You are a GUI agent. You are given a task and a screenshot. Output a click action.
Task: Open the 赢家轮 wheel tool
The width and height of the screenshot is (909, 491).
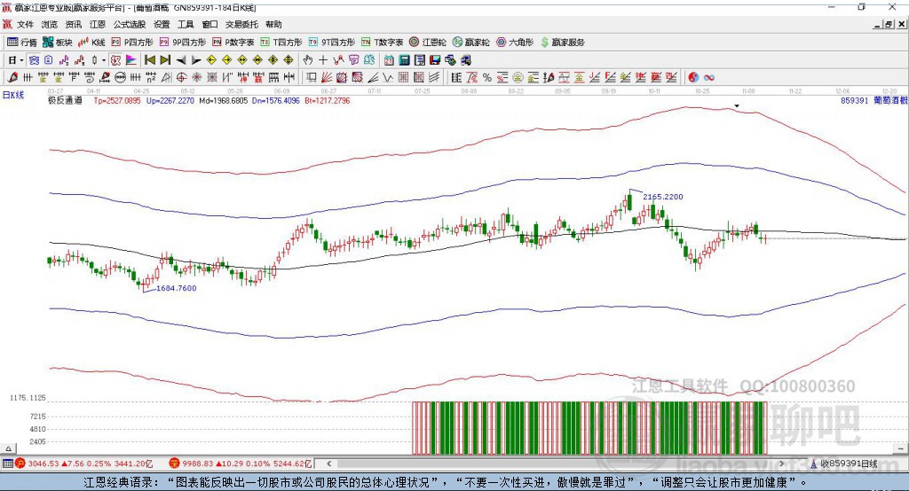[x=471, y=43]
